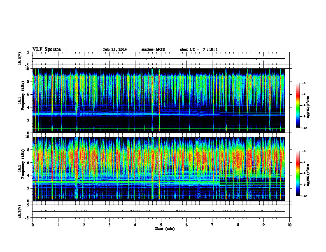Click the "ch.3(V)" axis label at bottom
The height and width of the screenshot is (252, 326).
click(19, 211)
